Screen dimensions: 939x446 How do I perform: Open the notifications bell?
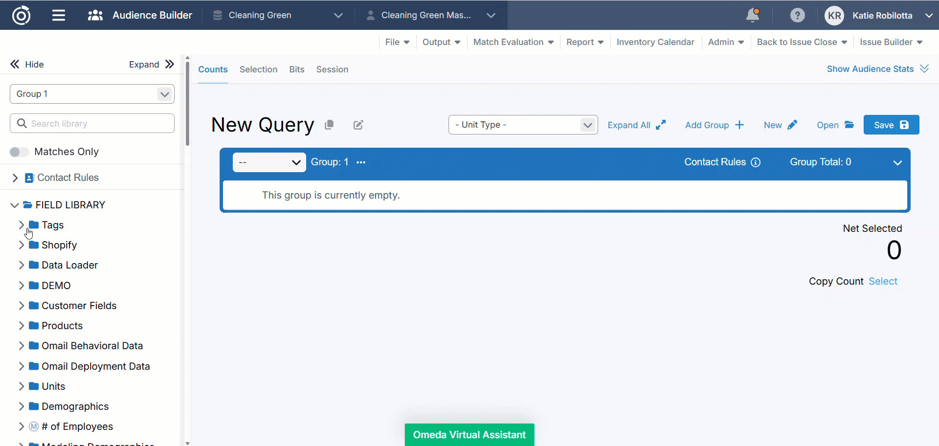point(753,15)
